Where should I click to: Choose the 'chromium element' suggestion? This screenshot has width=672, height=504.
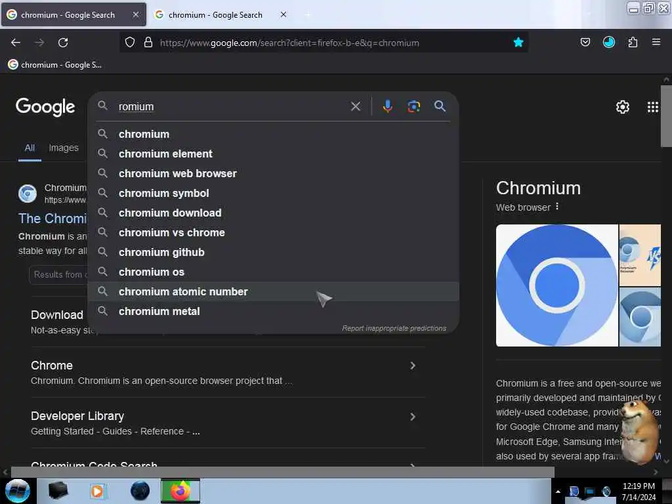(x=274, y=154)
